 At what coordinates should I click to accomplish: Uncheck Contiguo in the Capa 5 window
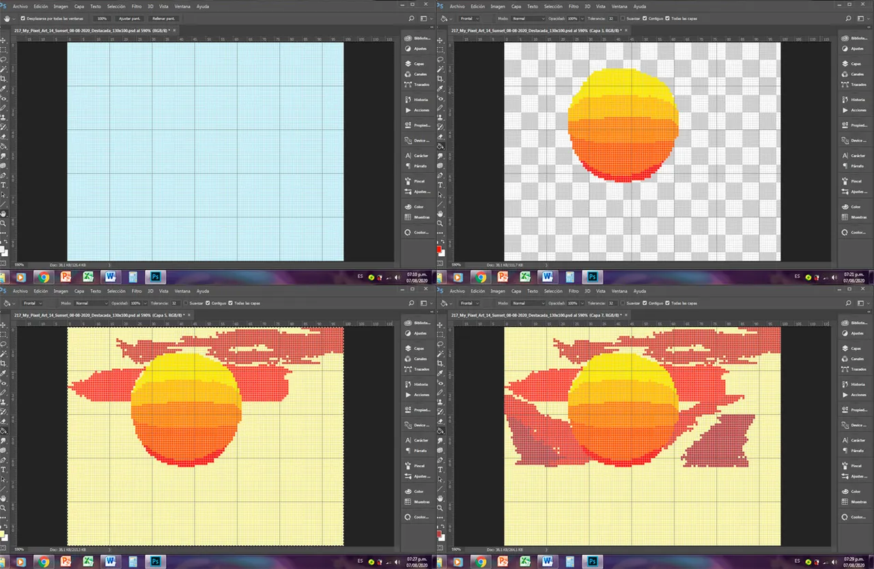point(208,303)
